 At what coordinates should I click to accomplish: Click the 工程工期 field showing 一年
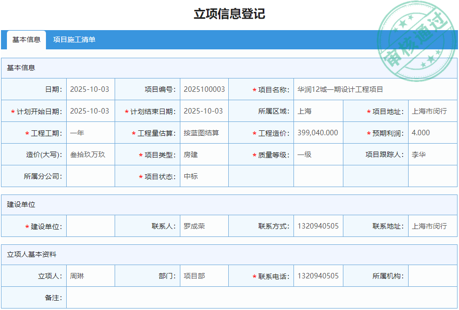tap(90, 133)
